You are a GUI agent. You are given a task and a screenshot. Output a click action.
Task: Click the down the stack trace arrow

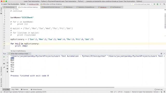[x=7, y=60]
